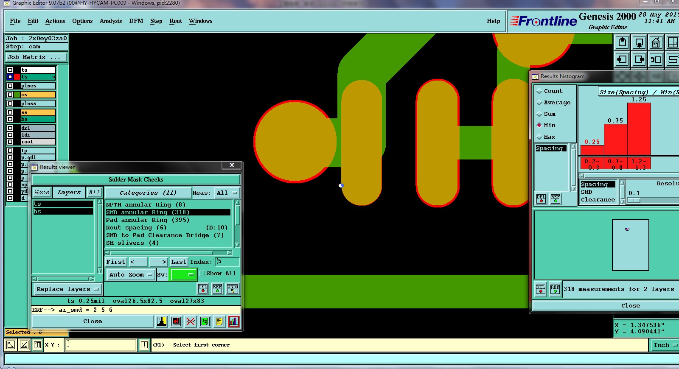Select Min radio in Results histogram
679x369 pixels.
539,125
